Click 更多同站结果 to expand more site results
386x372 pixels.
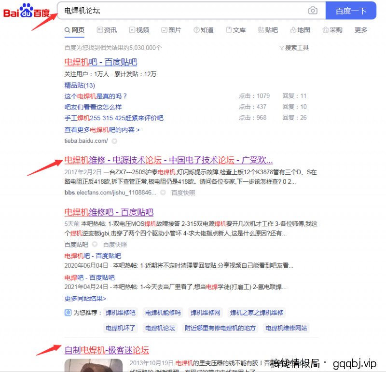85,299
